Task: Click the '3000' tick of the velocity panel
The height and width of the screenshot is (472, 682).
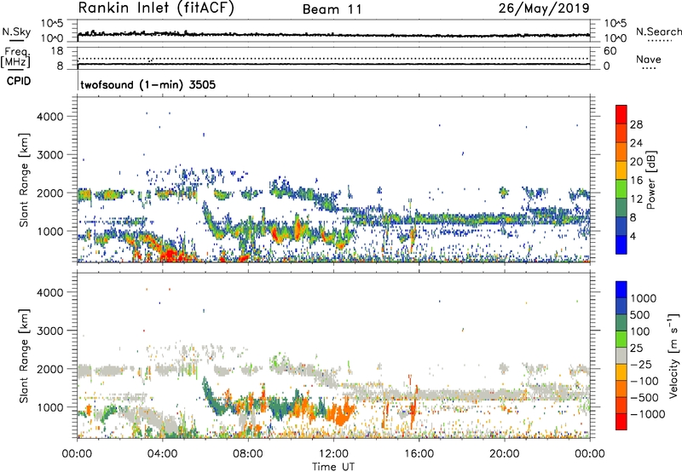Action: 49,331
